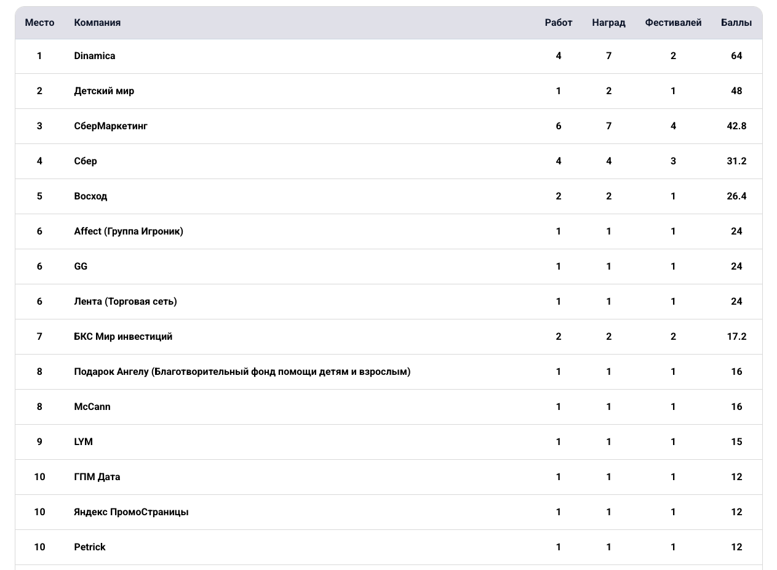Image resolution: width=777 pixels, height=570 pixels.
Task: Select the GG company name
Action: pos(81,267)
